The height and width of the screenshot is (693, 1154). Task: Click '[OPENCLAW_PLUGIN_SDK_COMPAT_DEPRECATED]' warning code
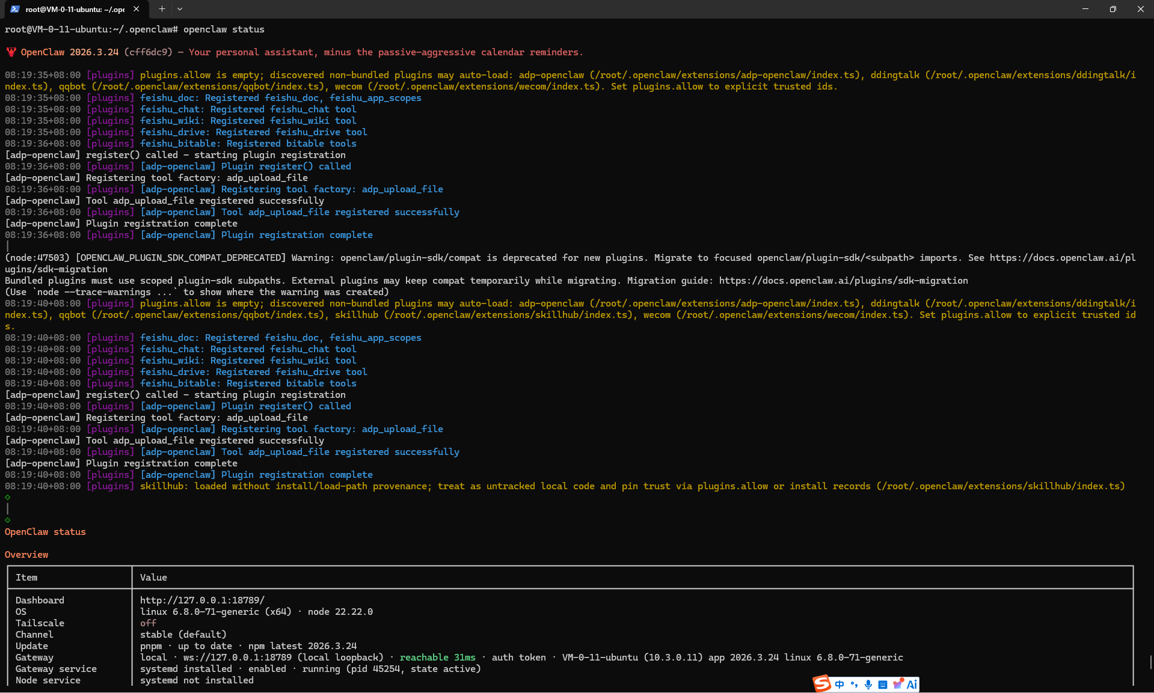click(181, 258)
